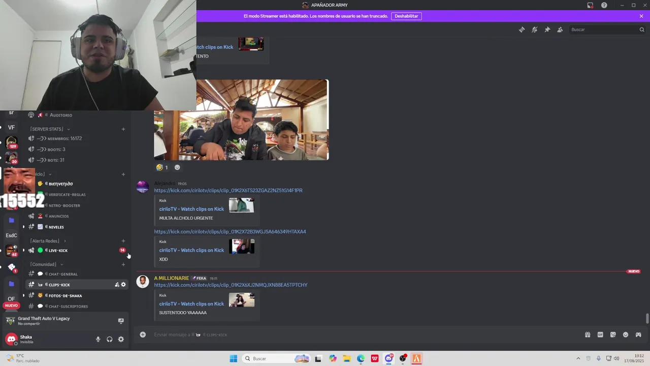Open server with 129 notification badge

11,143
